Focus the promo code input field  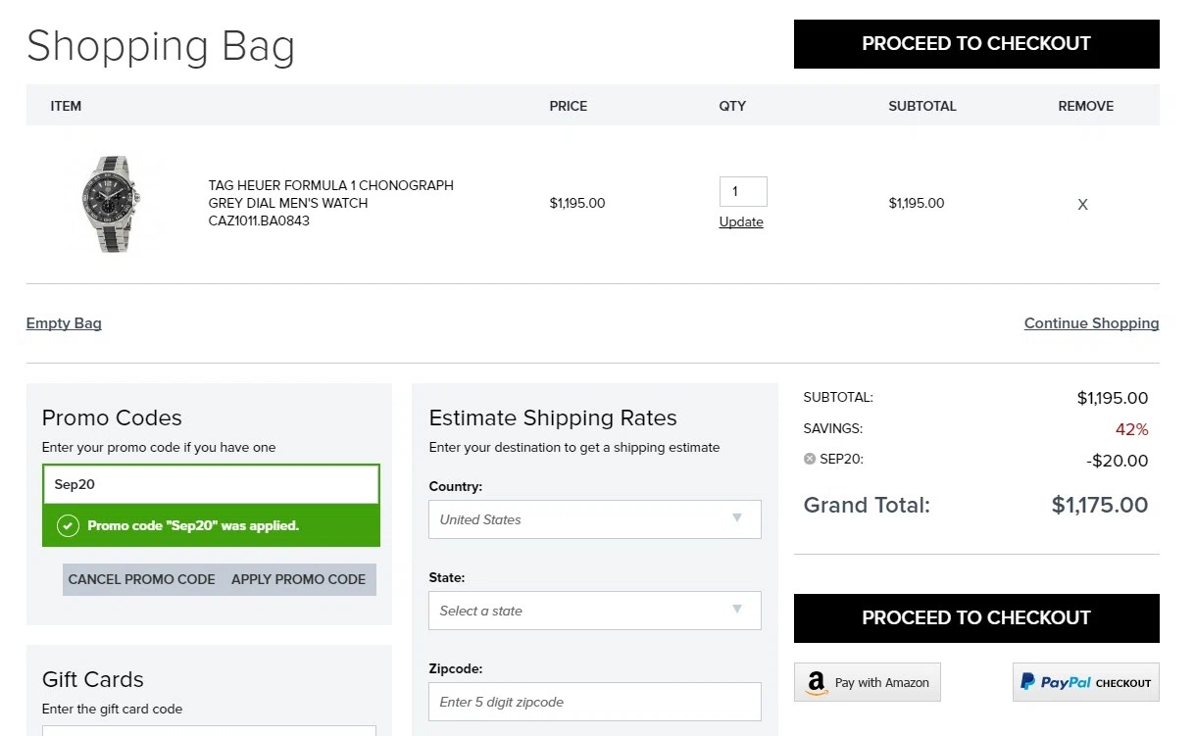tap(211, 484)
